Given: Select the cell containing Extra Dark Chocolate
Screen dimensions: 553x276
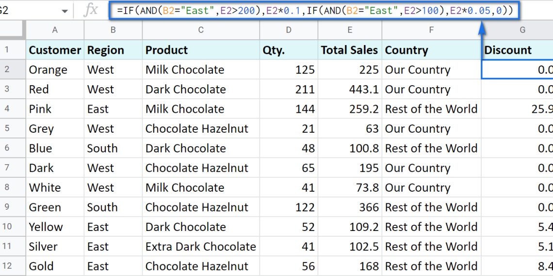Looking at the screenshot, I should pyautogui.click(x=201, y=246).
